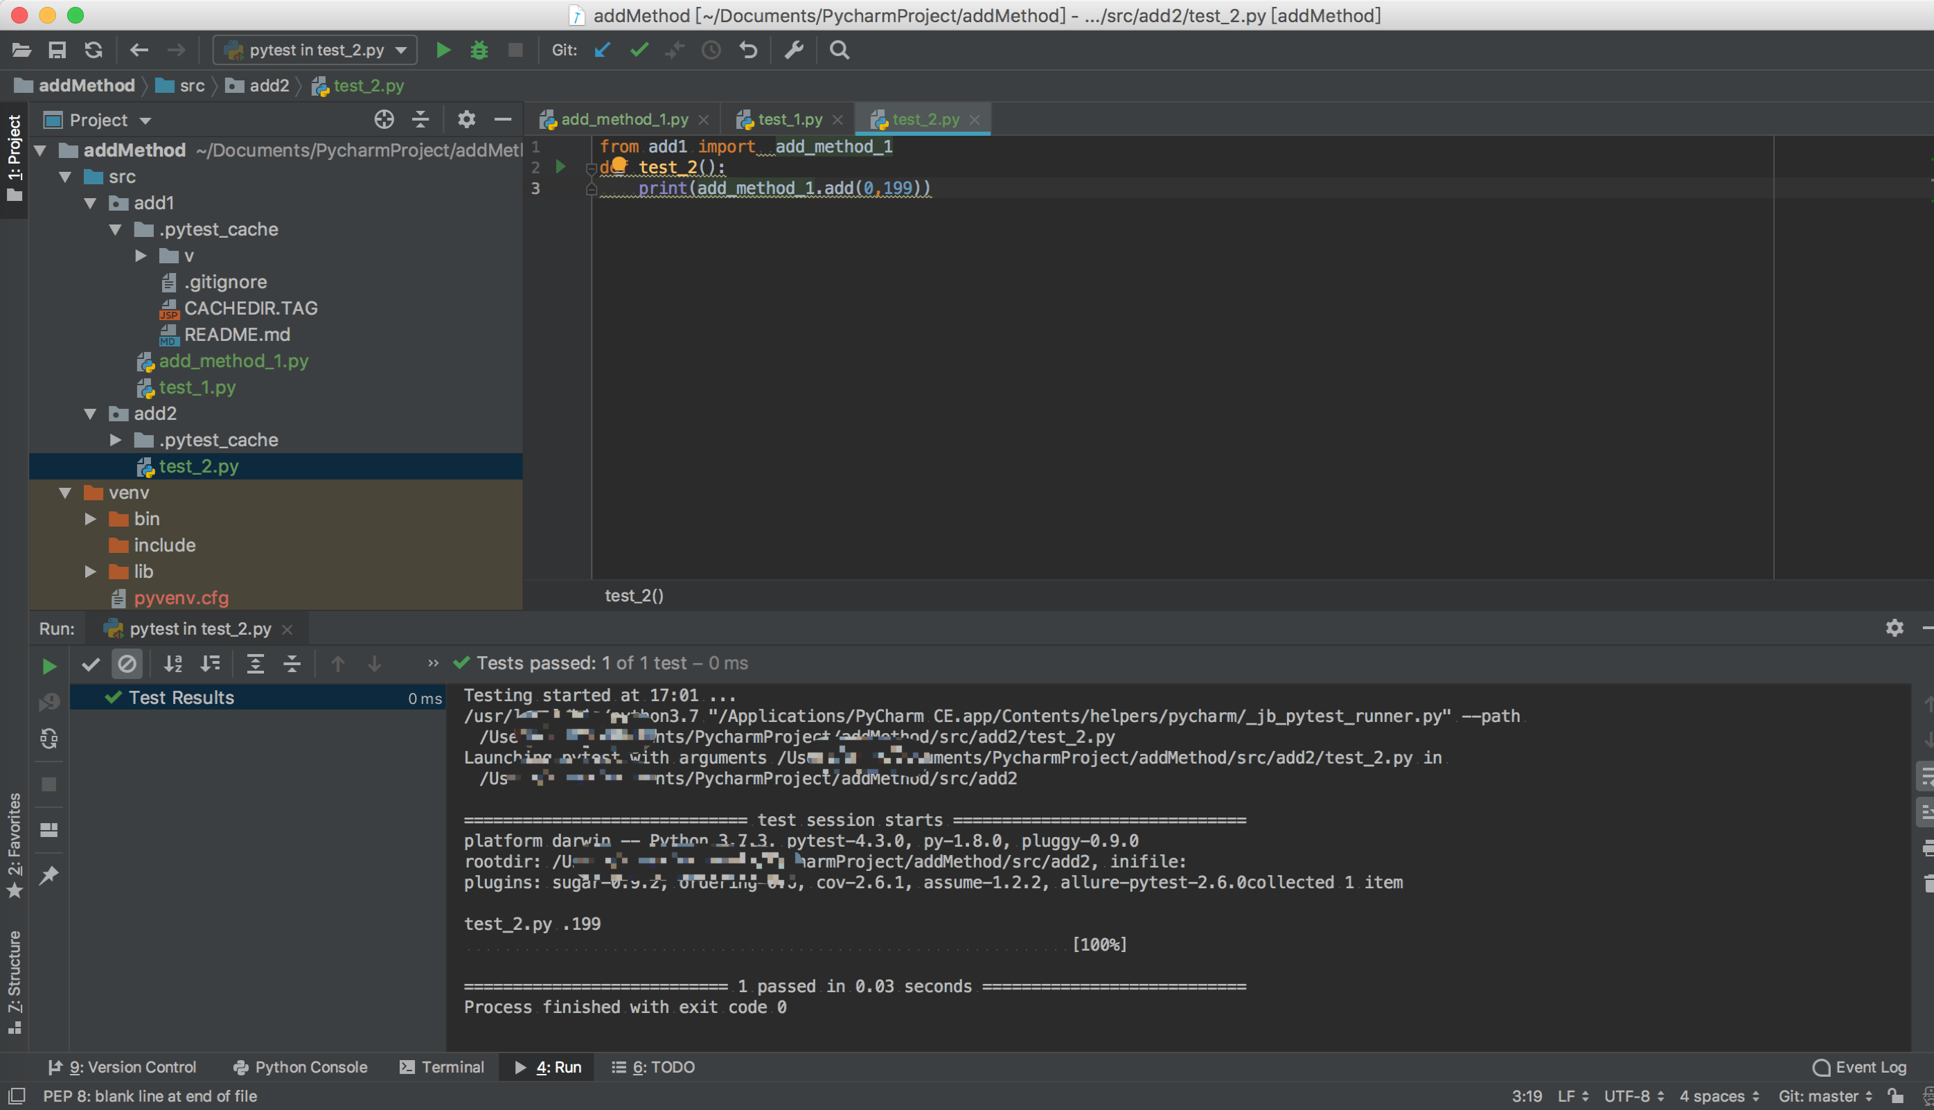The height and width of the screenshot is (1110, 1934).
Task: Click the Git revert arrow icon
Action: (748, 51)
